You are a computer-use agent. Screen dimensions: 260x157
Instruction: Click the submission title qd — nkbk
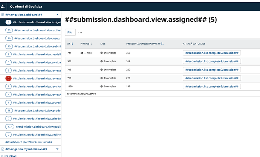[x=86, y=53]
